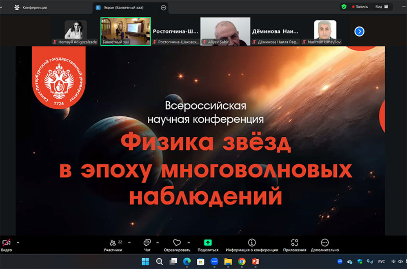Open File Explorer from taskbar

[x=228, y=262]
